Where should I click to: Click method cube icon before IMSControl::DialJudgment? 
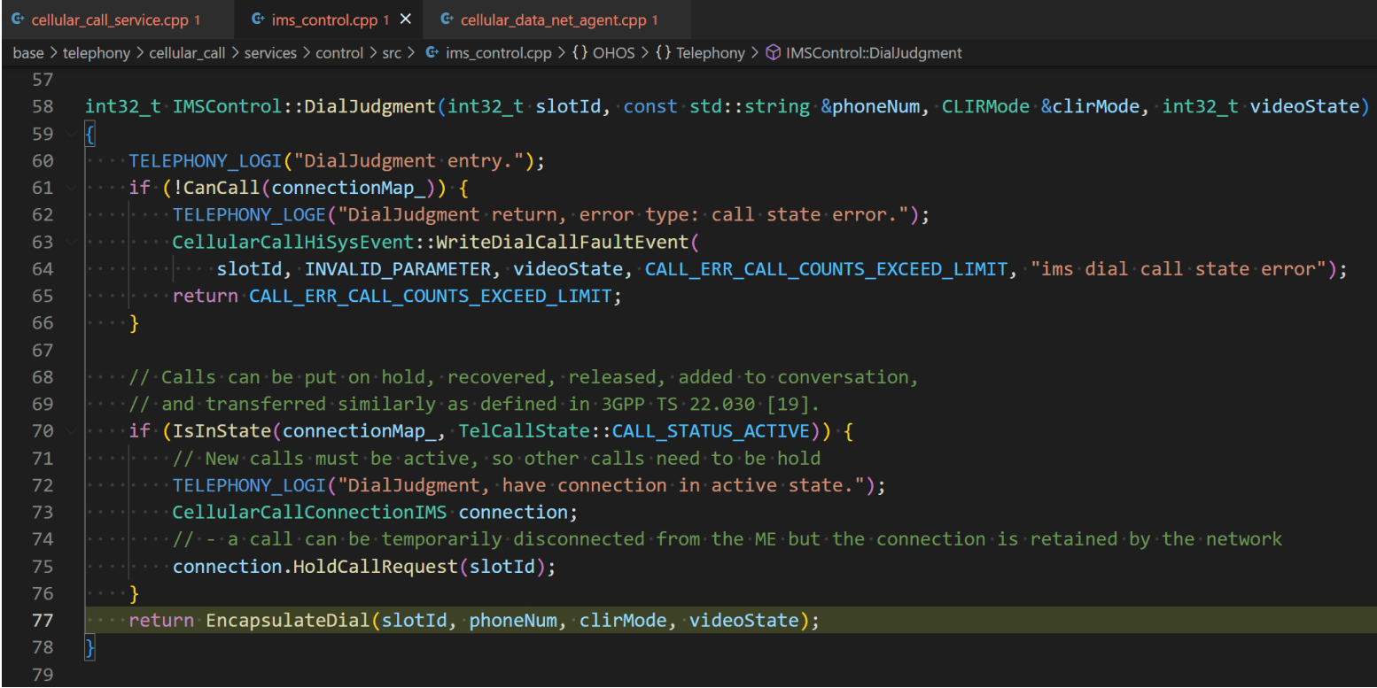773,52
